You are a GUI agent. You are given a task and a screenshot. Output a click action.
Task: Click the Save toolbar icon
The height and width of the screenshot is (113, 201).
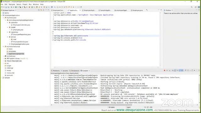tap(6, 7)
